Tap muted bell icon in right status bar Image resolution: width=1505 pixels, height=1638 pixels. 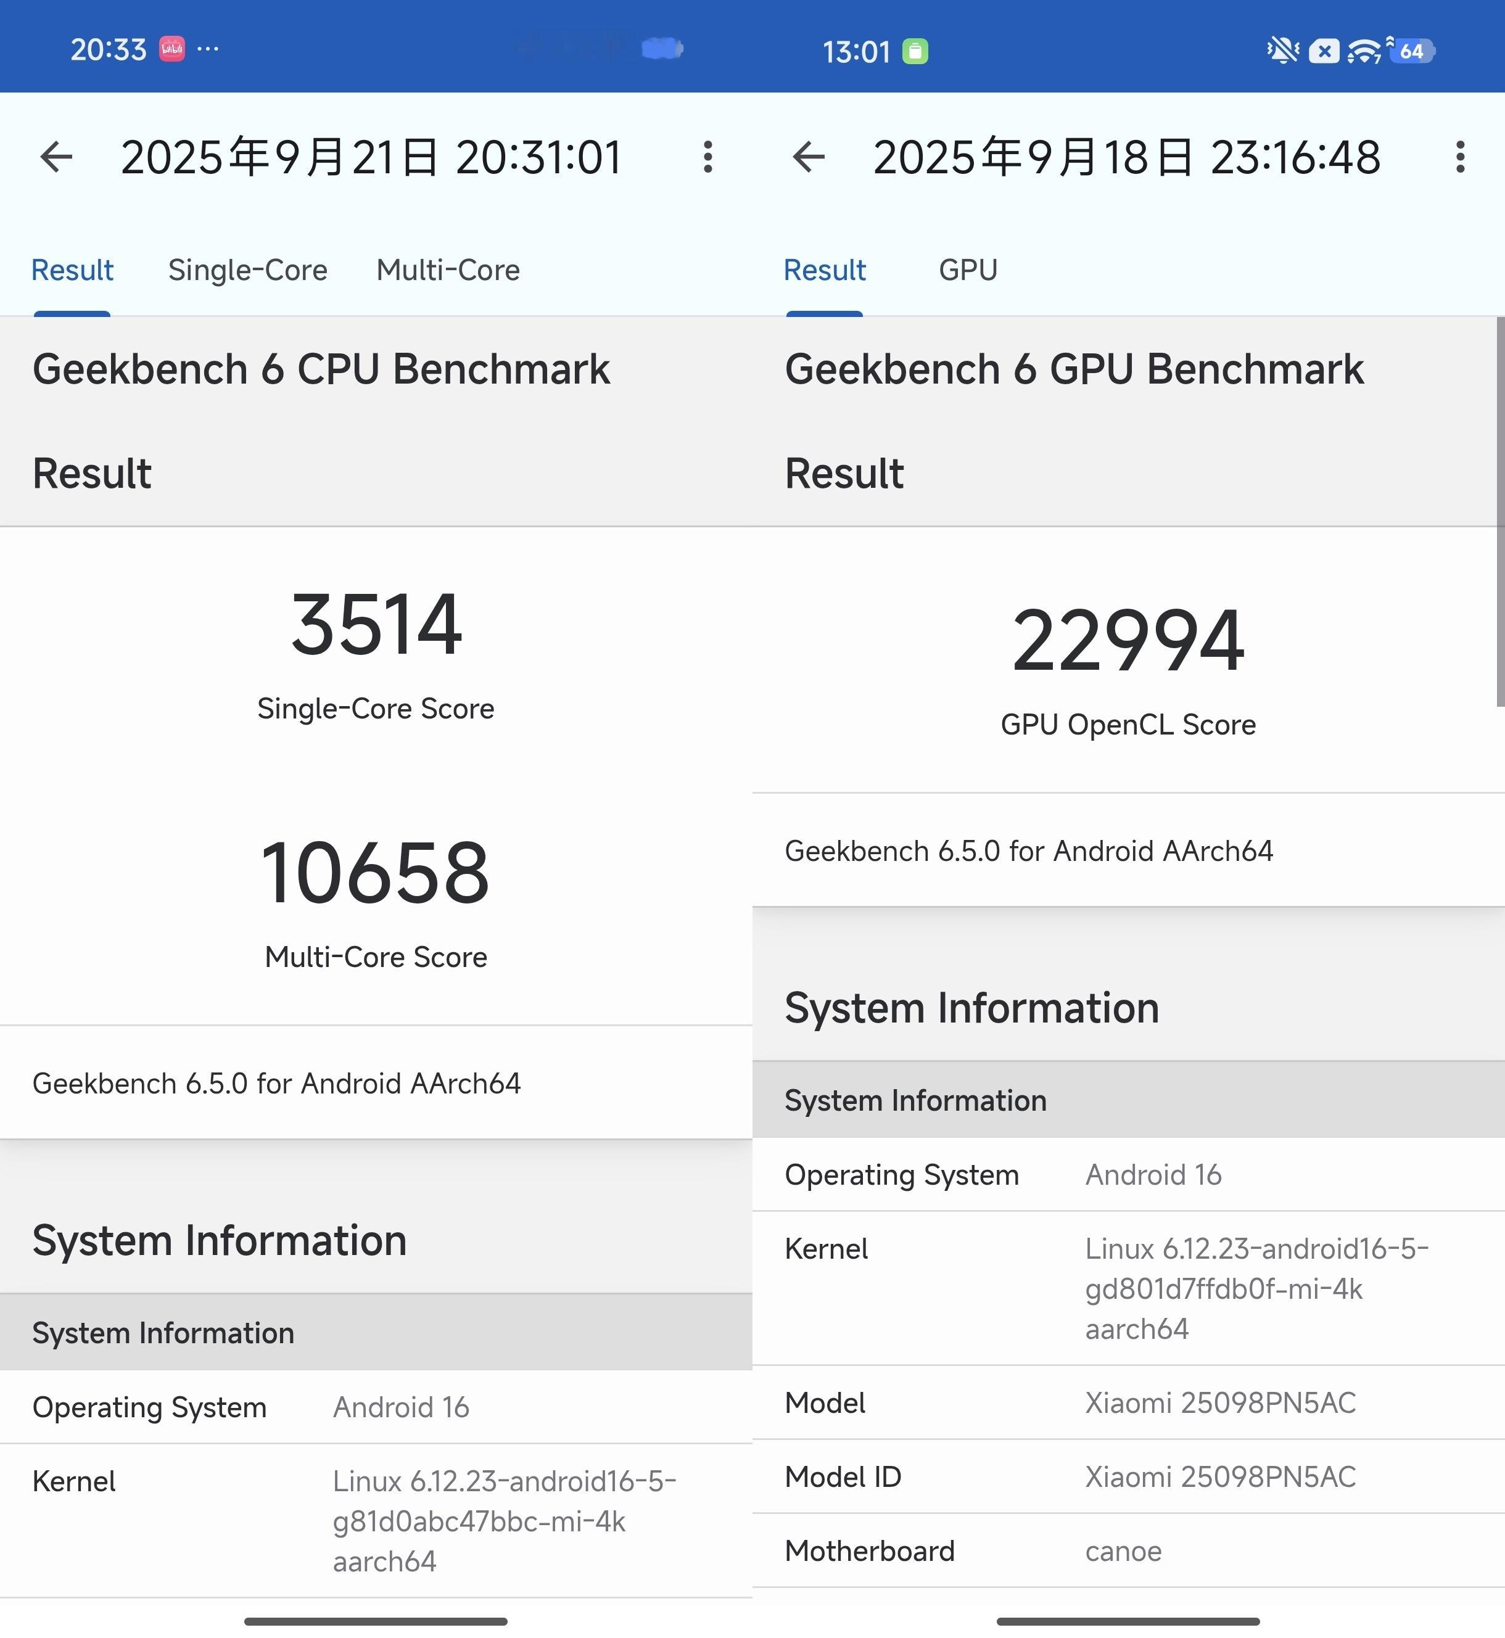coord(1283,51)
